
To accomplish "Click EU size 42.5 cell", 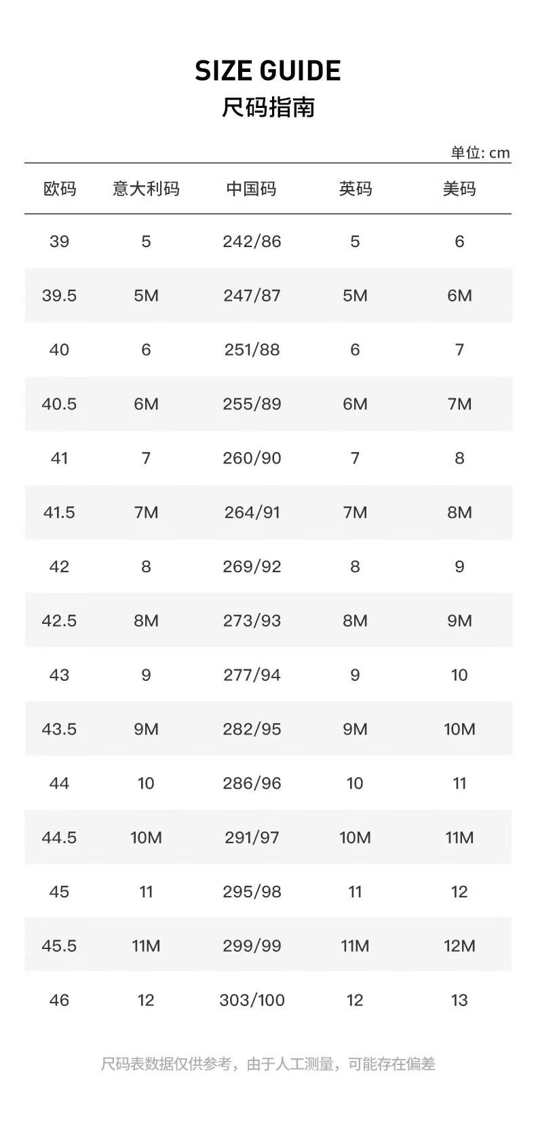I will coord(60,621).
